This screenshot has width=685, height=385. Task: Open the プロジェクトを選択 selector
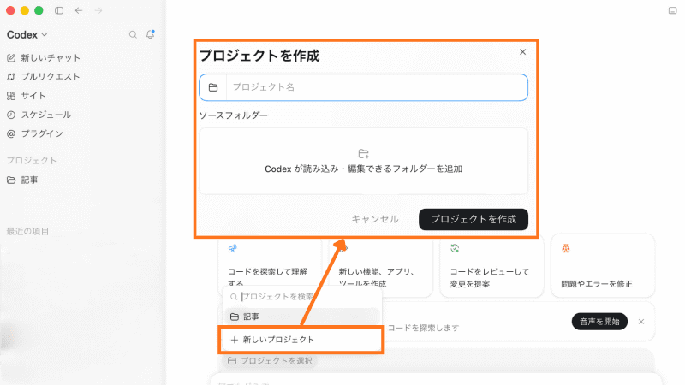[x=271, y=360]
